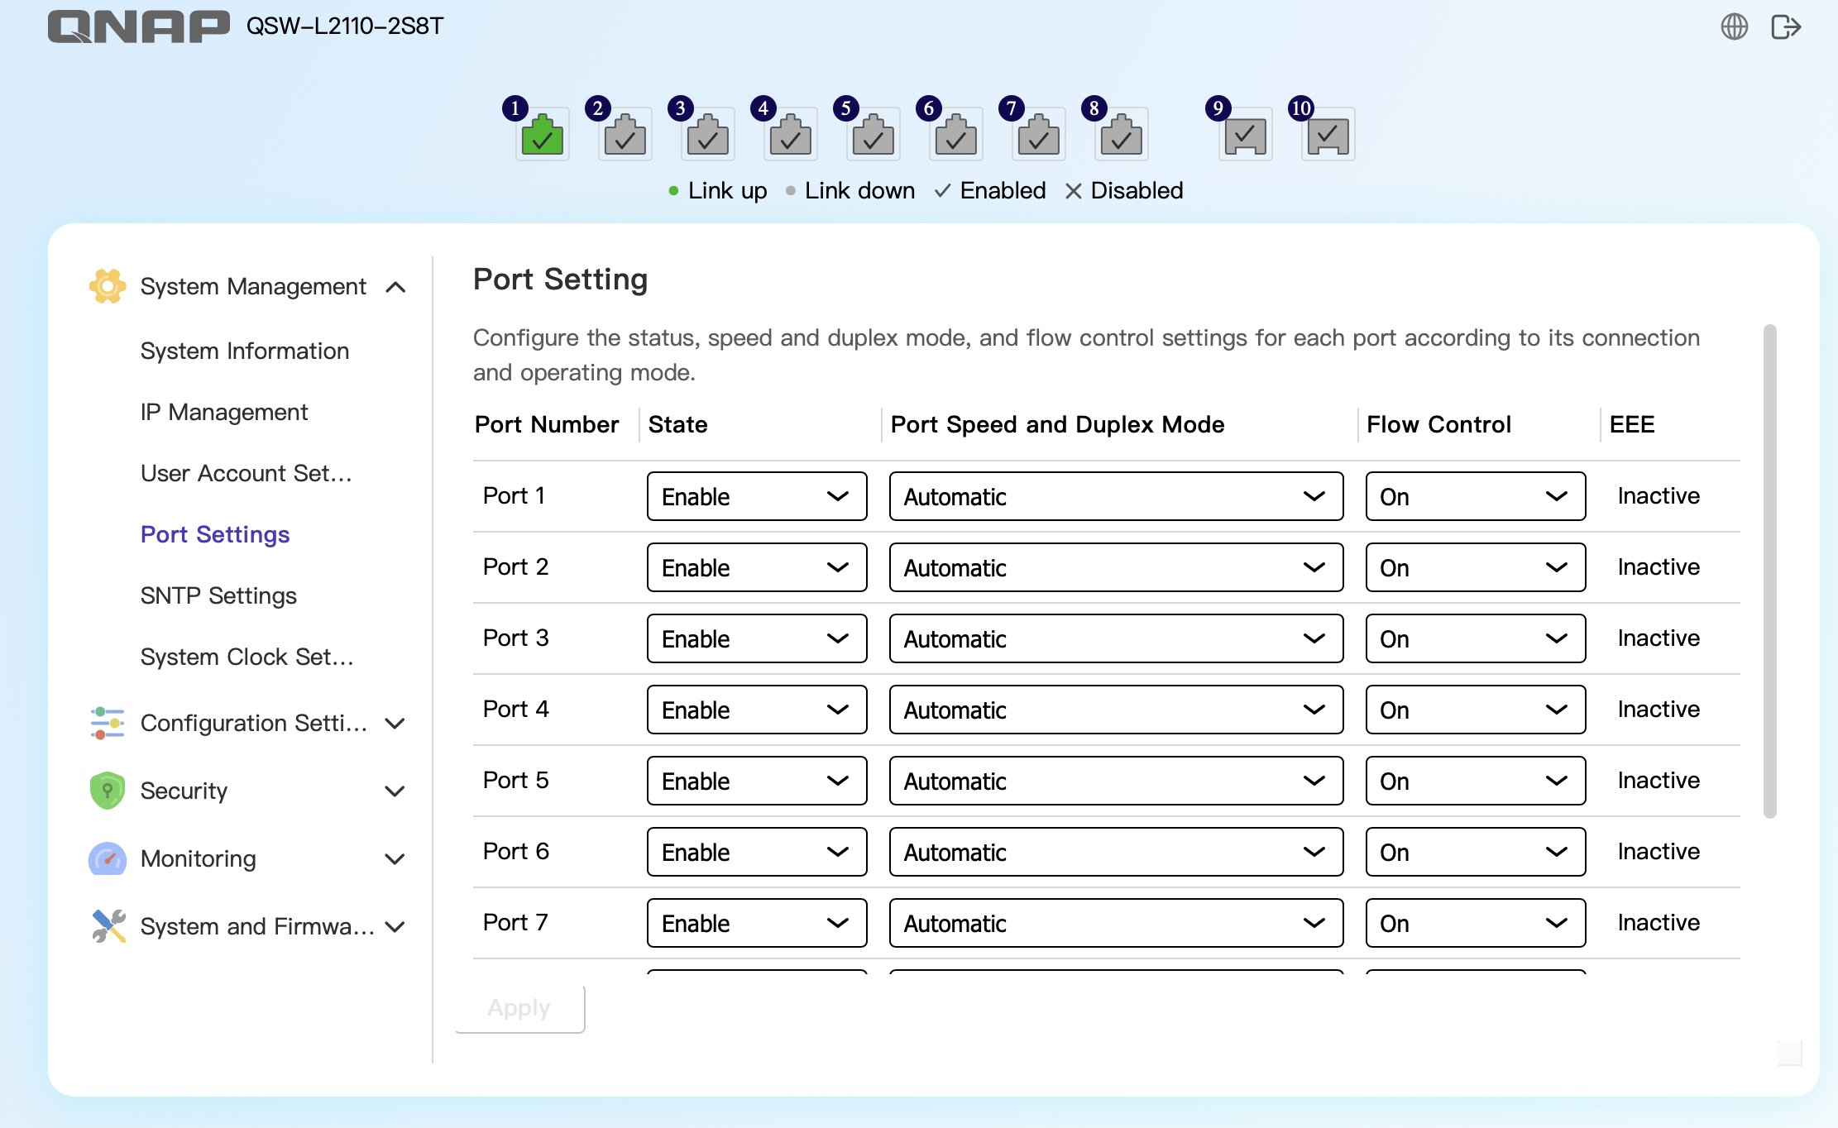Select Port Settings in sidebar

point(215,534)
